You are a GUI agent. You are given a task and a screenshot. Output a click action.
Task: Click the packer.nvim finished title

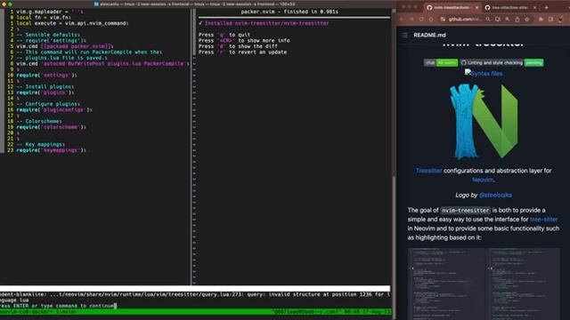[x=289, y=12]
